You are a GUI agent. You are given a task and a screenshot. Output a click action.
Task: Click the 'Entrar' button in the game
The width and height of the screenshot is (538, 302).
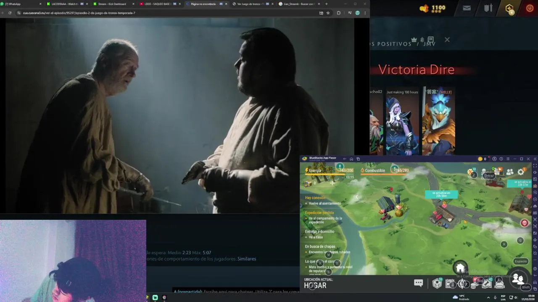pyautogui.click(x=489, y=176)
